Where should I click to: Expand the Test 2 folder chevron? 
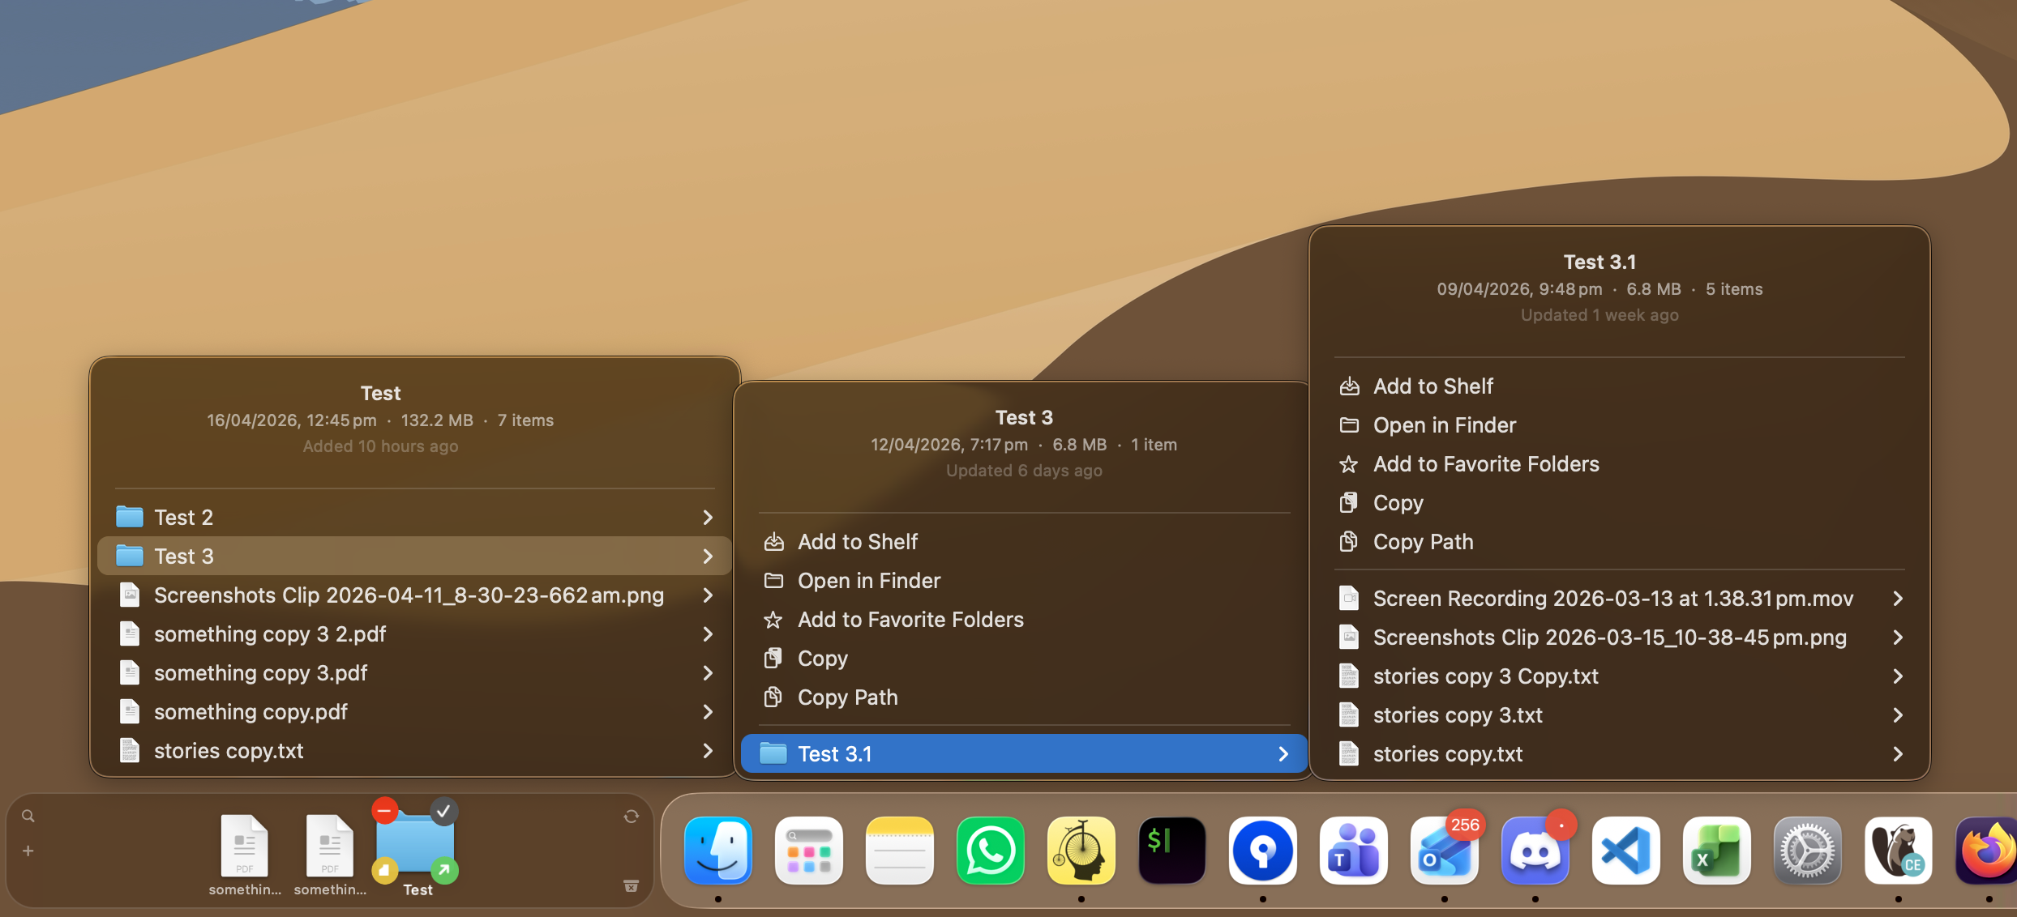pos(707,518)
